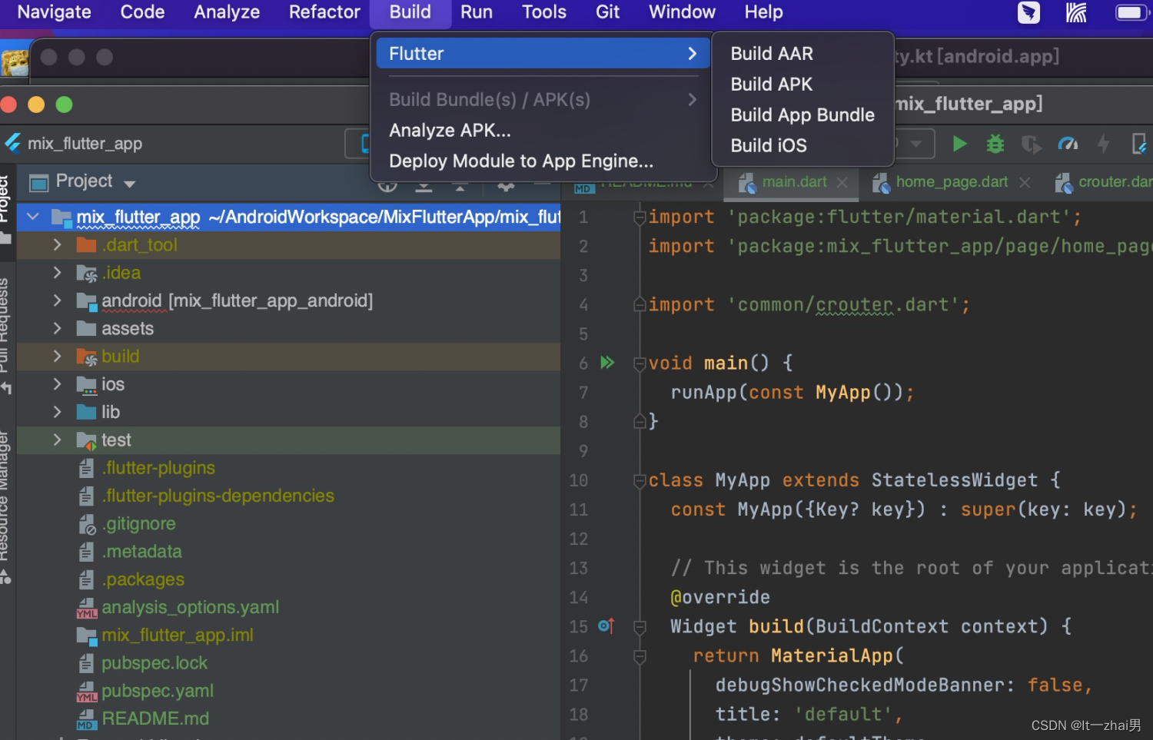Image resolution: width=1153 pixels, height=740 pixels.
Task: Open the Git menu
Action: tap(607, 12)
